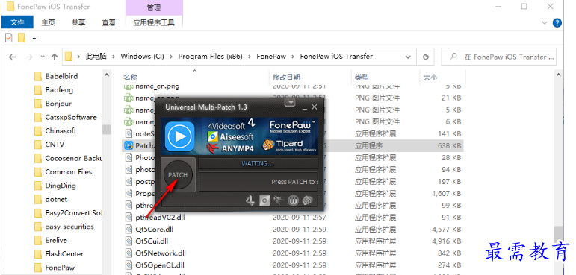Image resolution: width=576 pixels, height=275 pixels.
Task: Select the Patch application file icon
Action: point(128,145)
